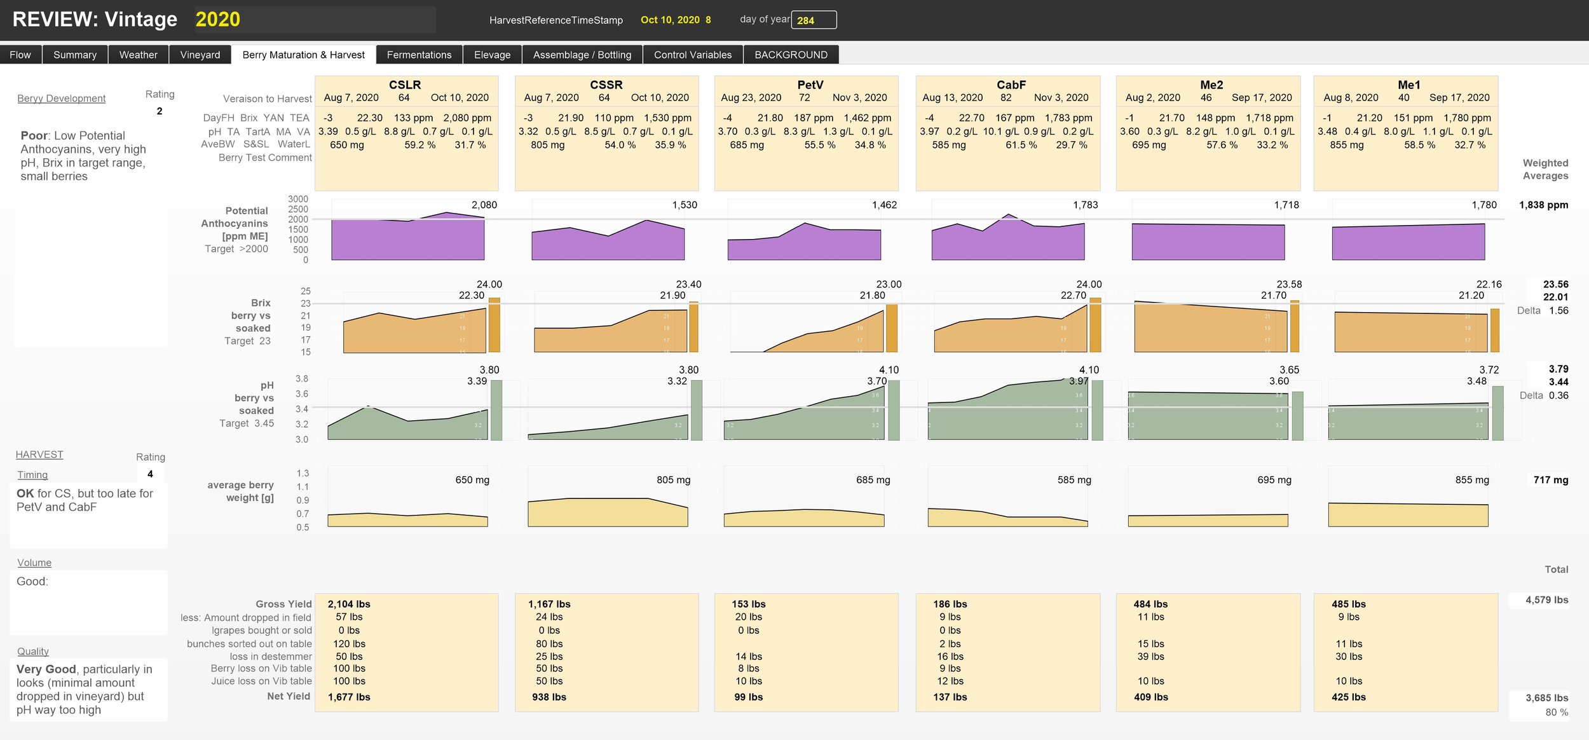
Task: Open the Control Variables tab
Action: [x=693, y=55]
